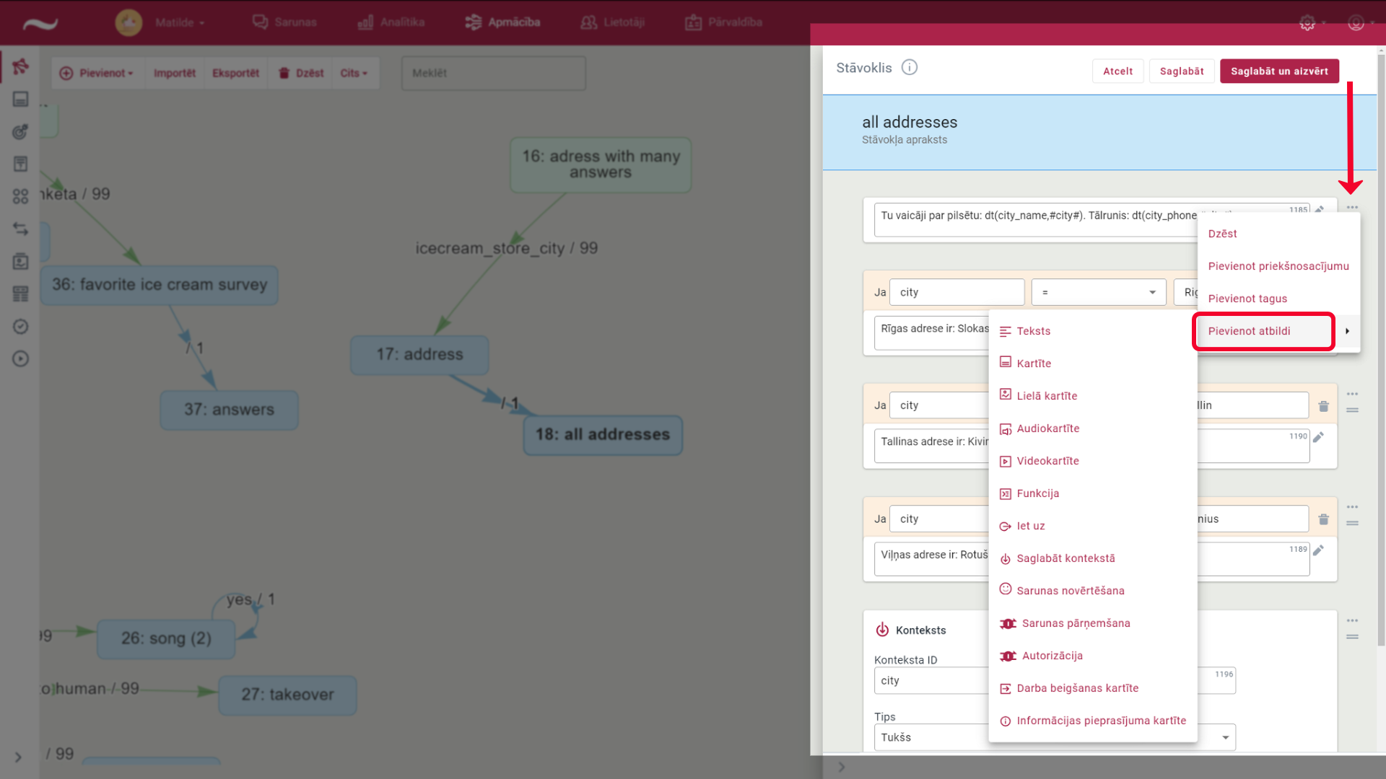
Task: Click right panel vertical scrollbar
Action: click(x=1381, y=346)
